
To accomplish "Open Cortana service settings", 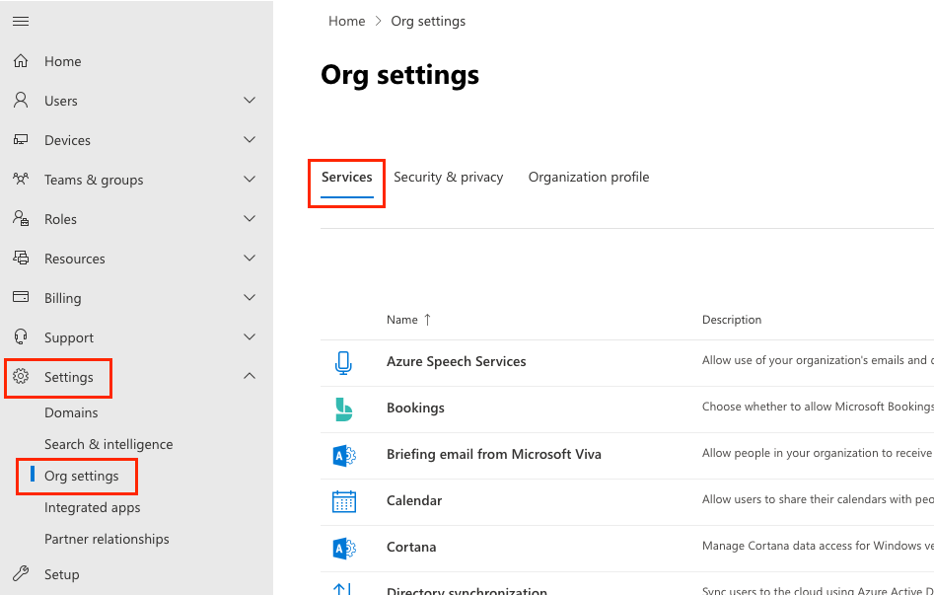I will [x=411, y=547].
